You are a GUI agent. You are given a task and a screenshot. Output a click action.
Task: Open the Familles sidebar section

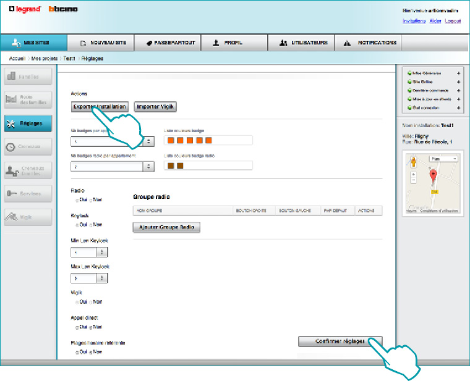coord(28,77)
